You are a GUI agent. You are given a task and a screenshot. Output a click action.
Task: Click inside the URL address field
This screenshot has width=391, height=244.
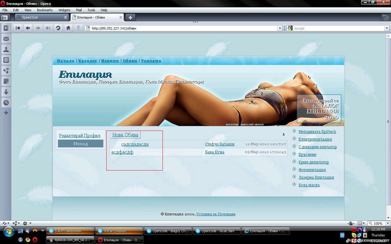[153, 28]
